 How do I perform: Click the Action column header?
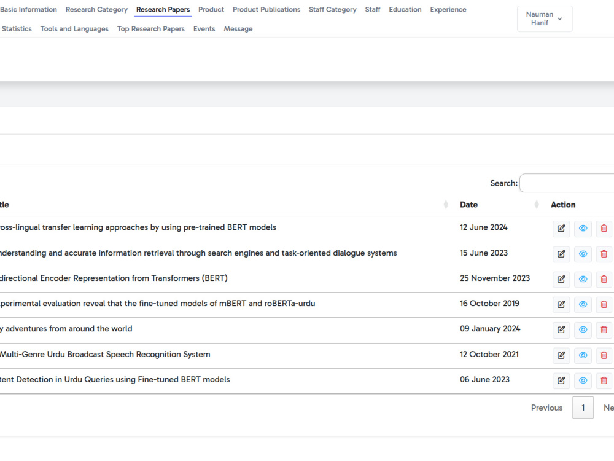pos(563,204)
